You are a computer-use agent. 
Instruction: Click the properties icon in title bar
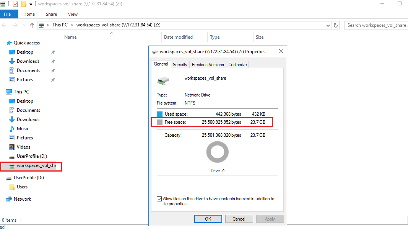(15, 4)
